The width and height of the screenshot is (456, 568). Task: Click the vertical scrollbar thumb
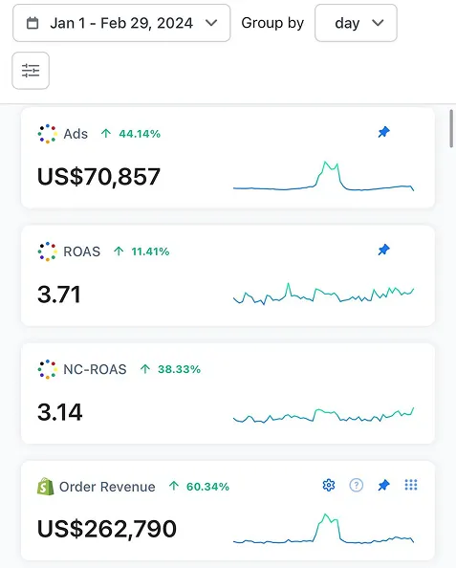click(x=451, y=128)
